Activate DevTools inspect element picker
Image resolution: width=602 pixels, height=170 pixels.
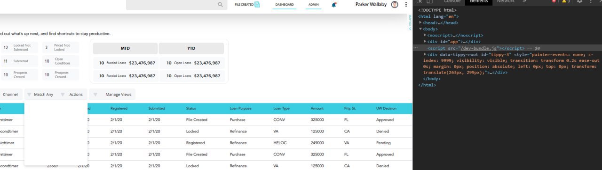tap(420, 1)
